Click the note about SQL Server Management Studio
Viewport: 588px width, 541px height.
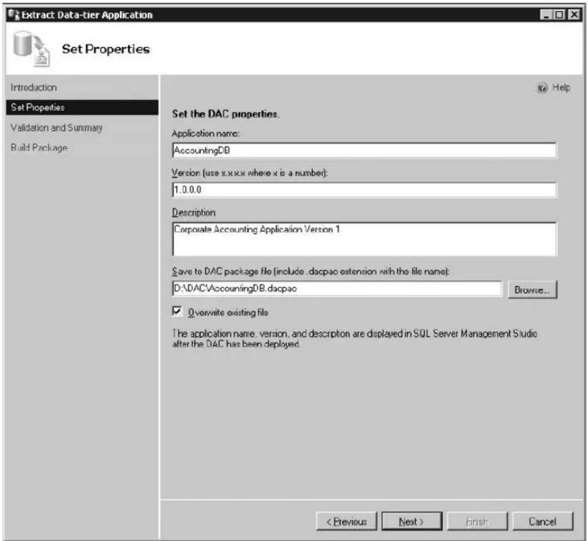click(x=355, y=338)
